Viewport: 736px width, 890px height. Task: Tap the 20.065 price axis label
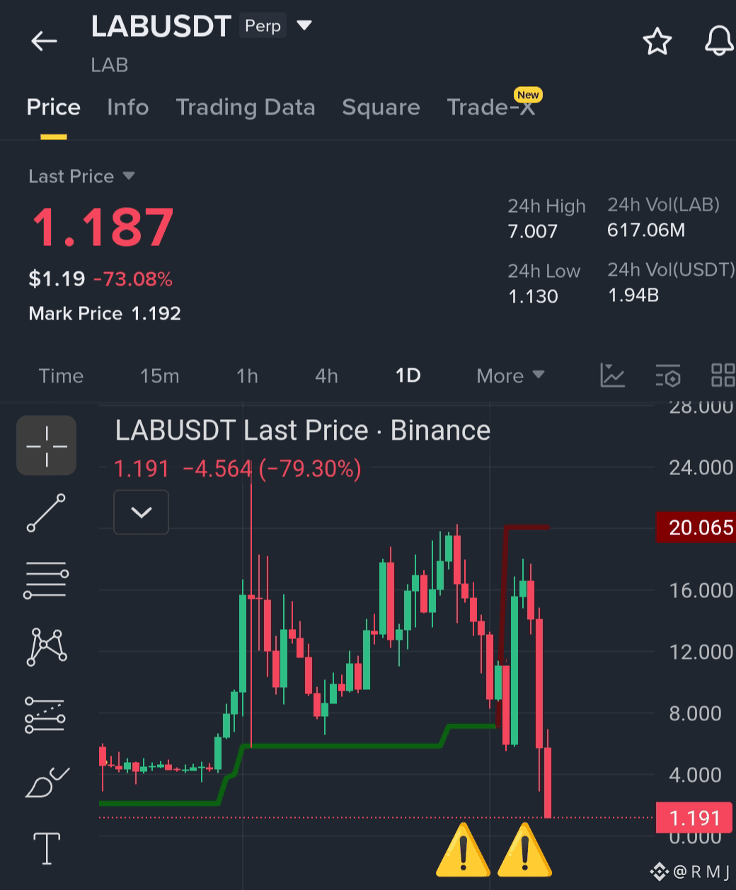pos(696,527)
